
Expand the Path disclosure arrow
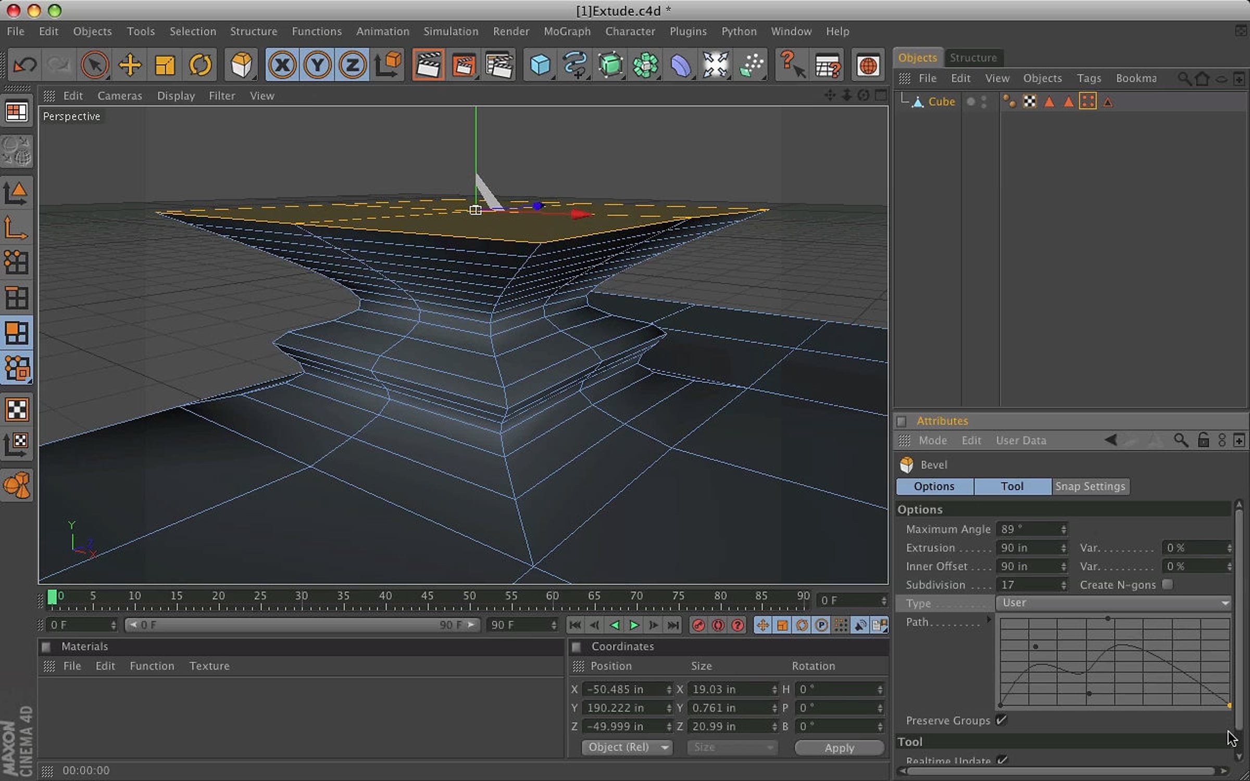click(989, 620)
